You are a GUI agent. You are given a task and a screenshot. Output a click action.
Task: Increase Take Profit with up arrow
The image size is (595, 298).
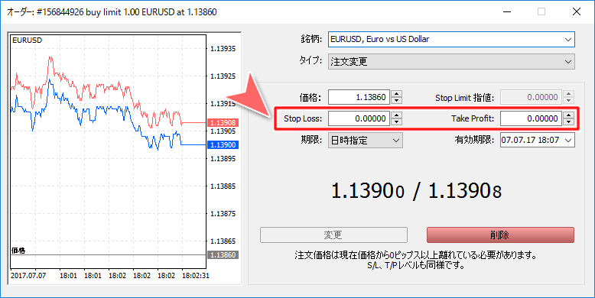[x=568, y=115]
